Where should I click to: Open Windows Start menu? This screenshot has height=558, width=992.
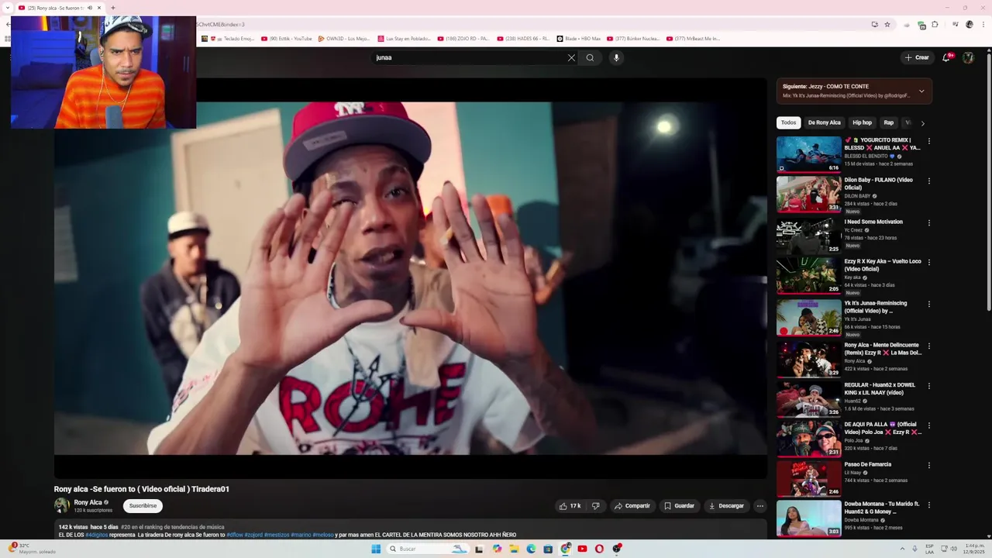coord(376,549)
